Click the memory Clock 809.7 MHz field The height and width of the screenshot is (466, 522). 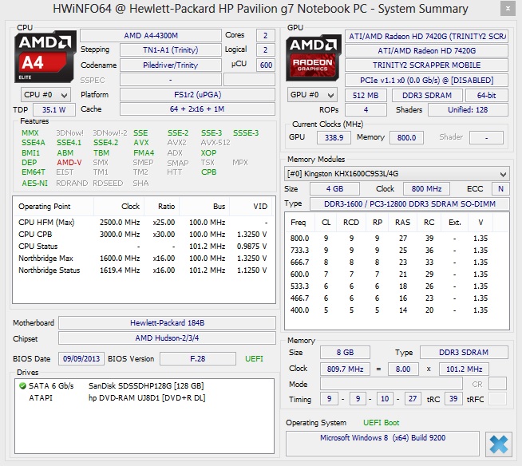[345, 369]
